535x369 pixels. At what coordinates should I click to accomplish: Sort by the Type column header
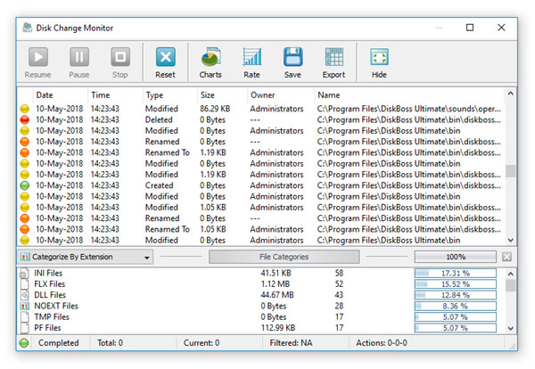pyautogui.click(x=154, y=95)
